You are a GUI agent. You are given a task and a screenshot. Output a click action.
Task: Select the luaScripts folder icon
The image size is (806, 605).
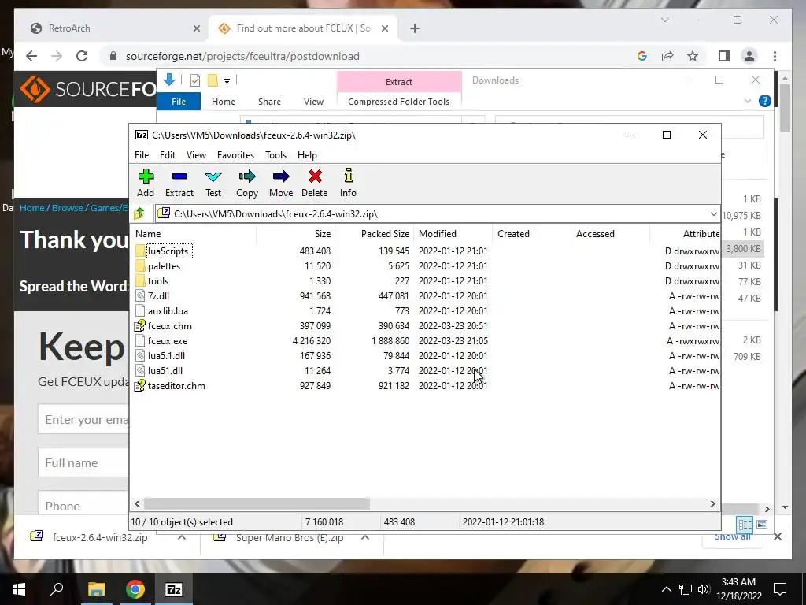point(140,251)
